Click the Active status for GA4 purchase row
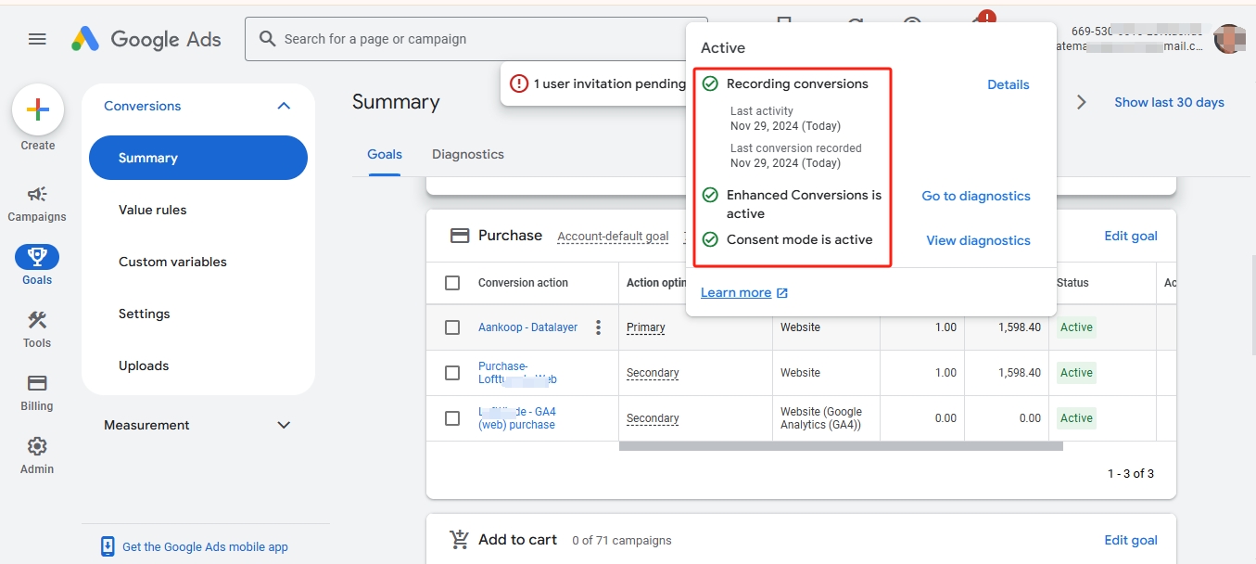 1076,418
